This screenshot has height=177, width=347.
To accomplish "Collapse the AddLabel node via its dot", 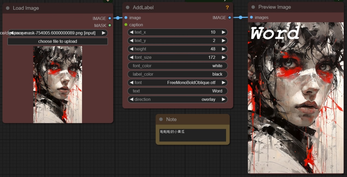I will (127, 8).
